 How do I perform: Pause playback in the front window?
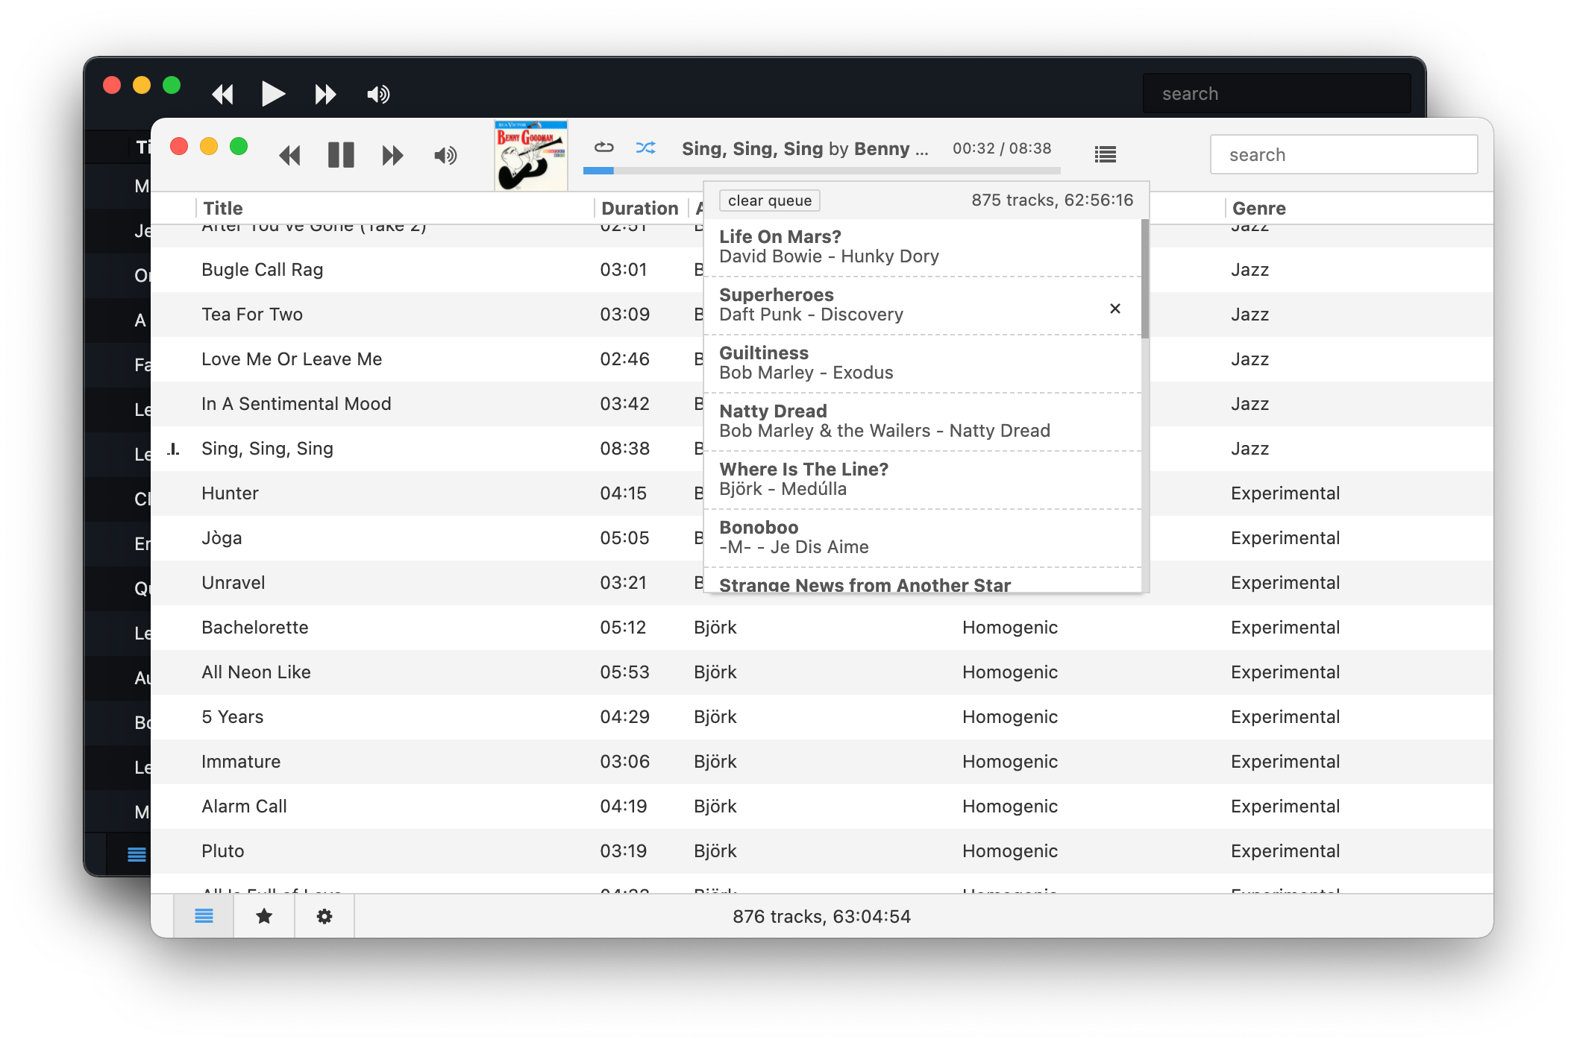[x=341, y=155]
